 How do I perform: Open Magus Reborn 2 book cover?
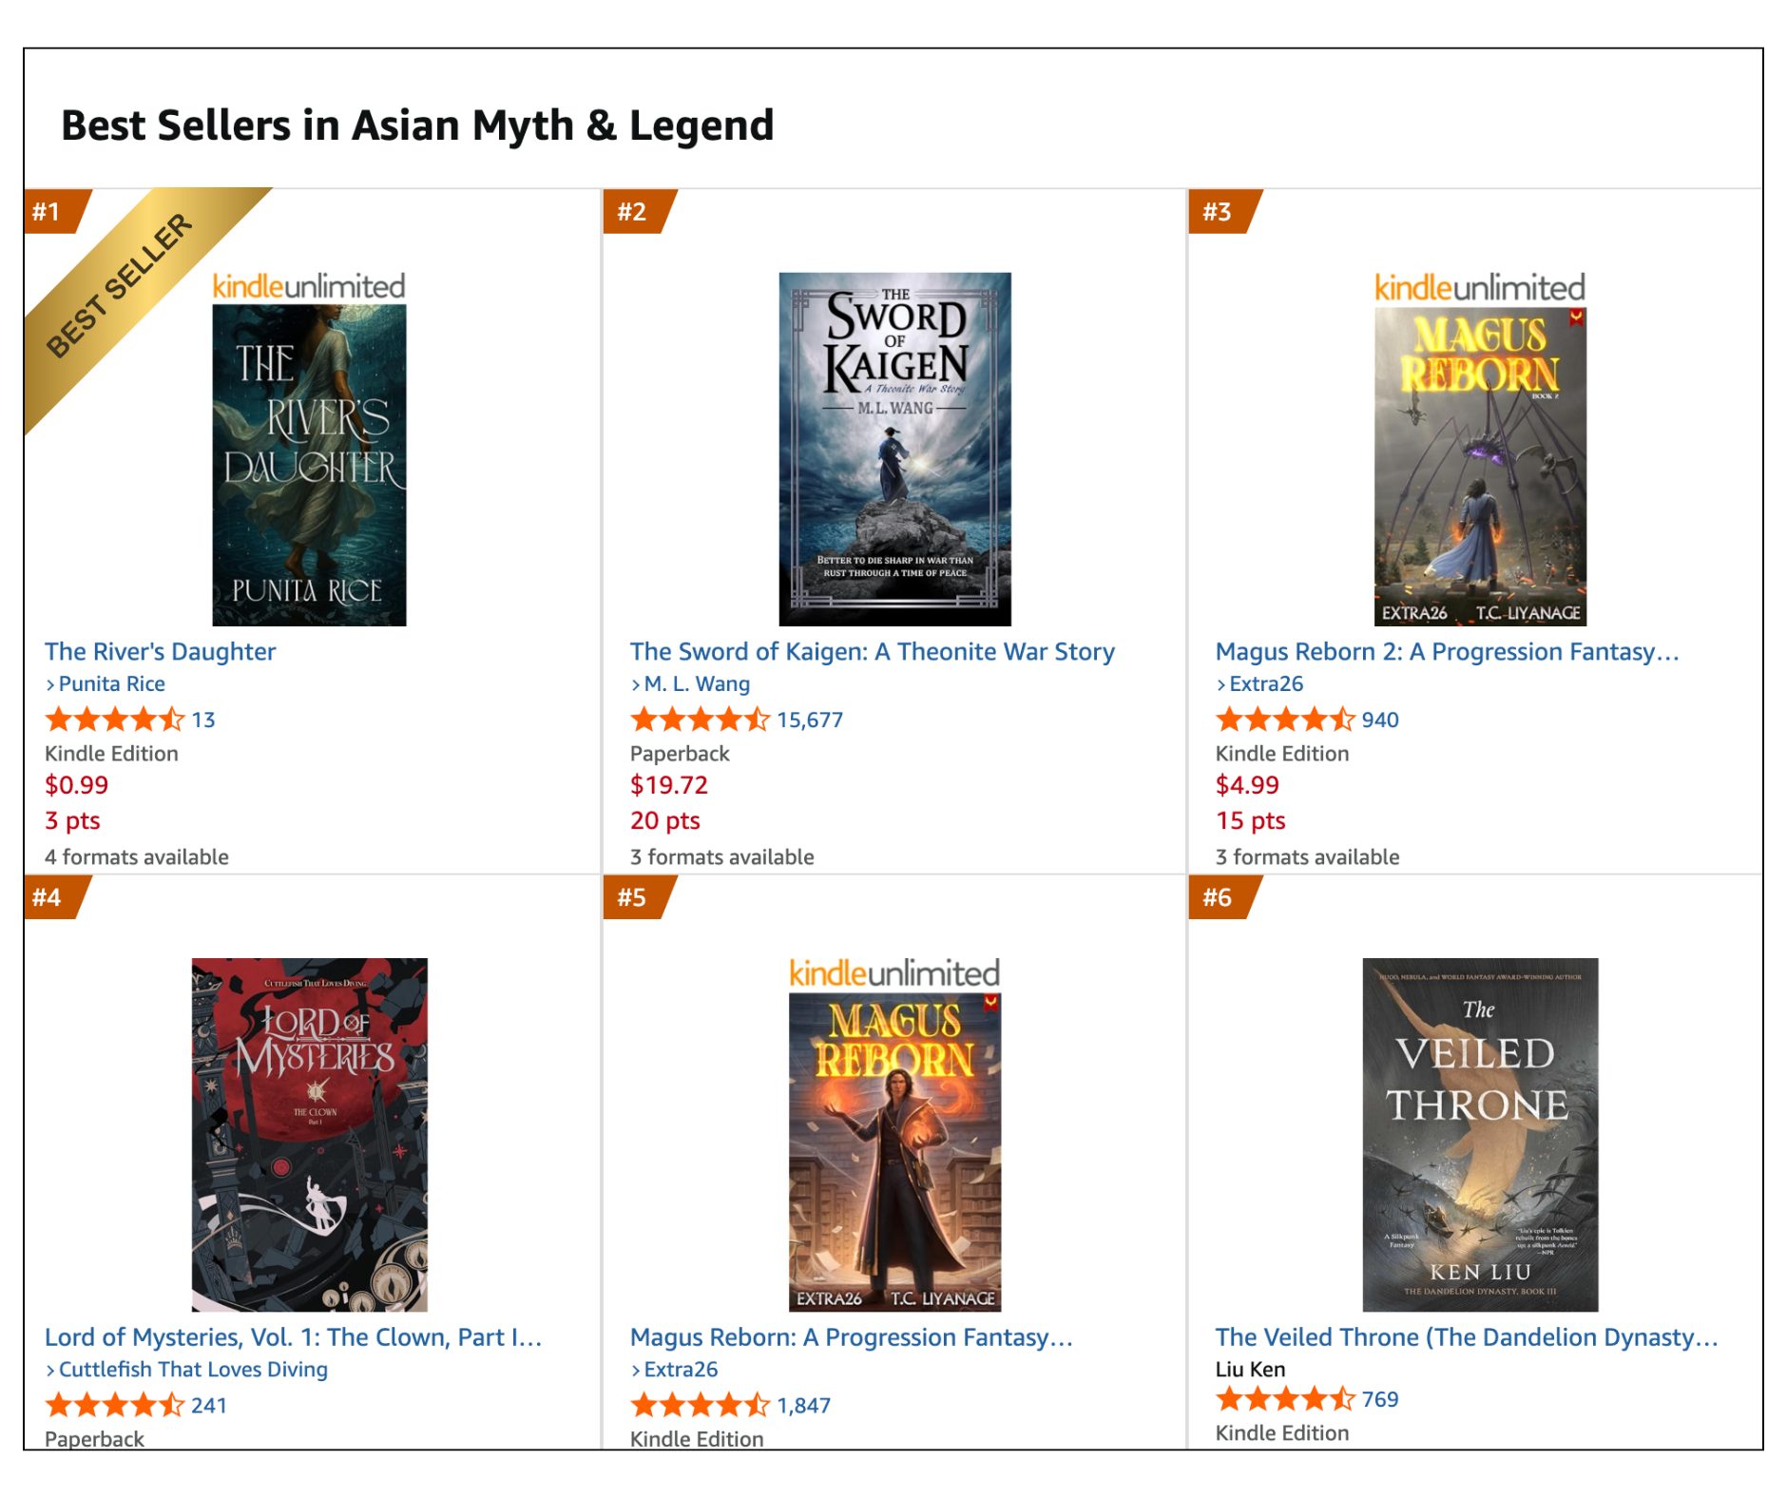pos(1480,466)
